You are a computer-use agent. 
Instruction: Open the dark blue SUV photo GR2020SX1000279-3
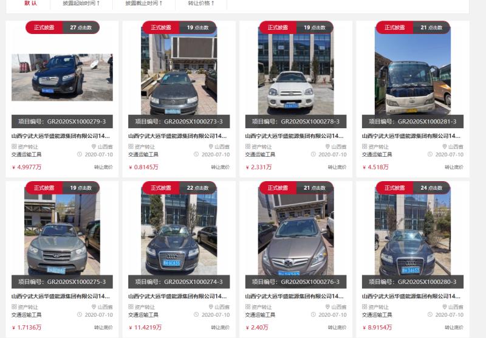tap(62, 77)
